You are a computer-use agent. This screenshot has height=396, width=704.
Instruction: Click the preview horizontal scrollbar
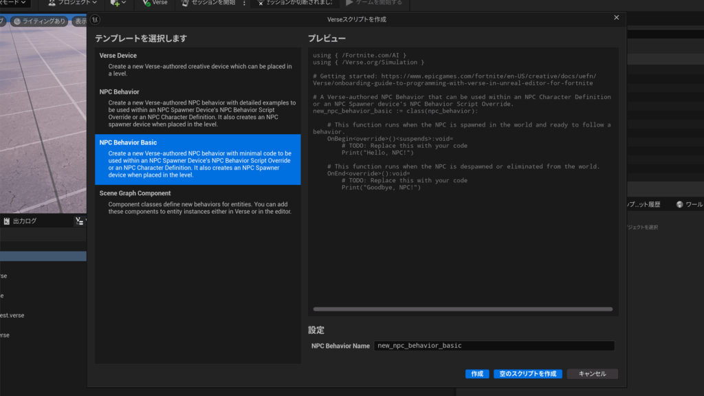[463, 309]
